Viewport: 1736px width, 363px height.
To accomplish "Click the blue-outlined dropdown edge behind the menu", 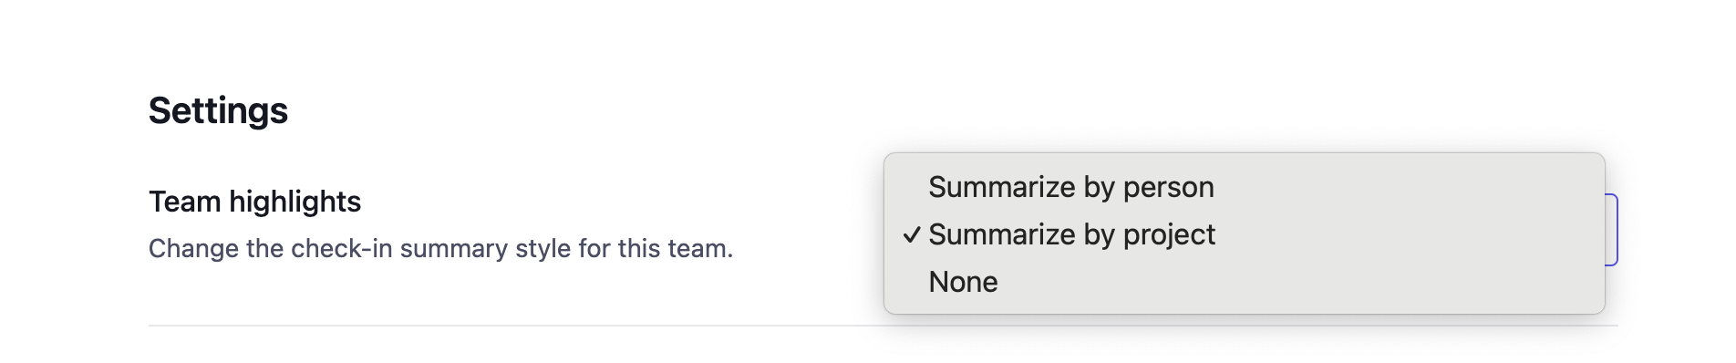I will tap(1612, 230).
